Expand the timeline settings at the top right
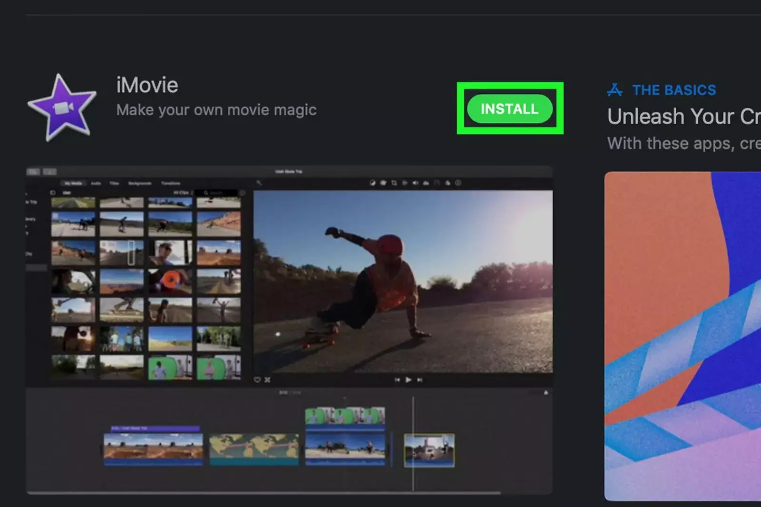This screenshot has height=507, width=761. click(545, 393)
